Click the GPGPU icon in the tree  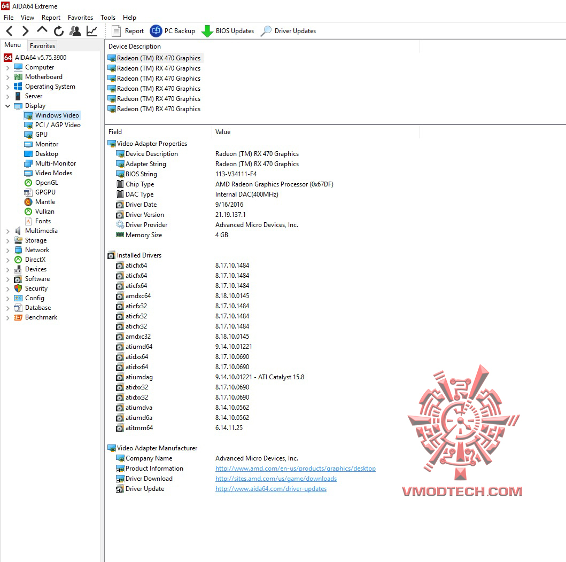coord(28,192)
